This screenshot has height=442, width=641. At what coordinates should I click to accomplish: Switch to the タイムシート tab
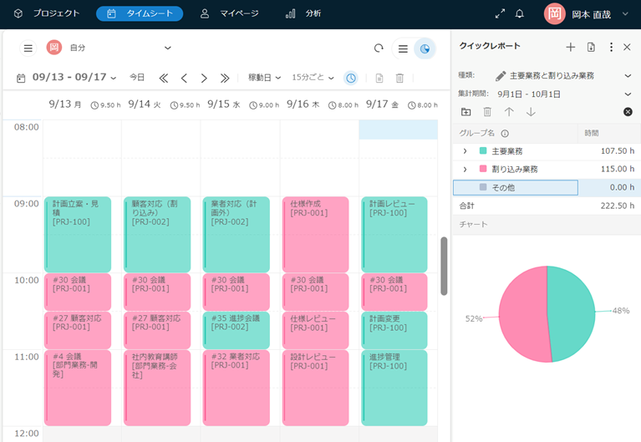coord(140,13)
